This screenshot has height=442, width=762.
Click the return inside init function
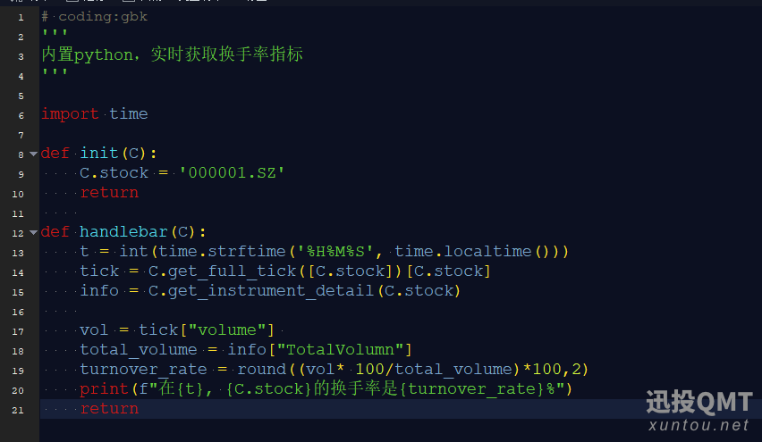coord(109,193)
